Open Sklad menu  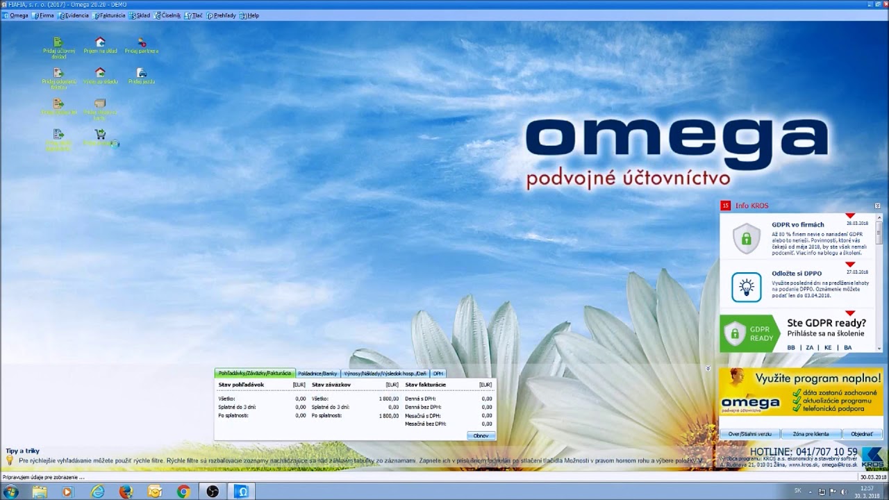(140, 15)
